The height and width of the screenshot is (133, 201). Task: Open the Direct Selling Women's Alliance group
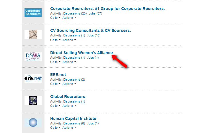pyautogui.click(x=82, y=53)
